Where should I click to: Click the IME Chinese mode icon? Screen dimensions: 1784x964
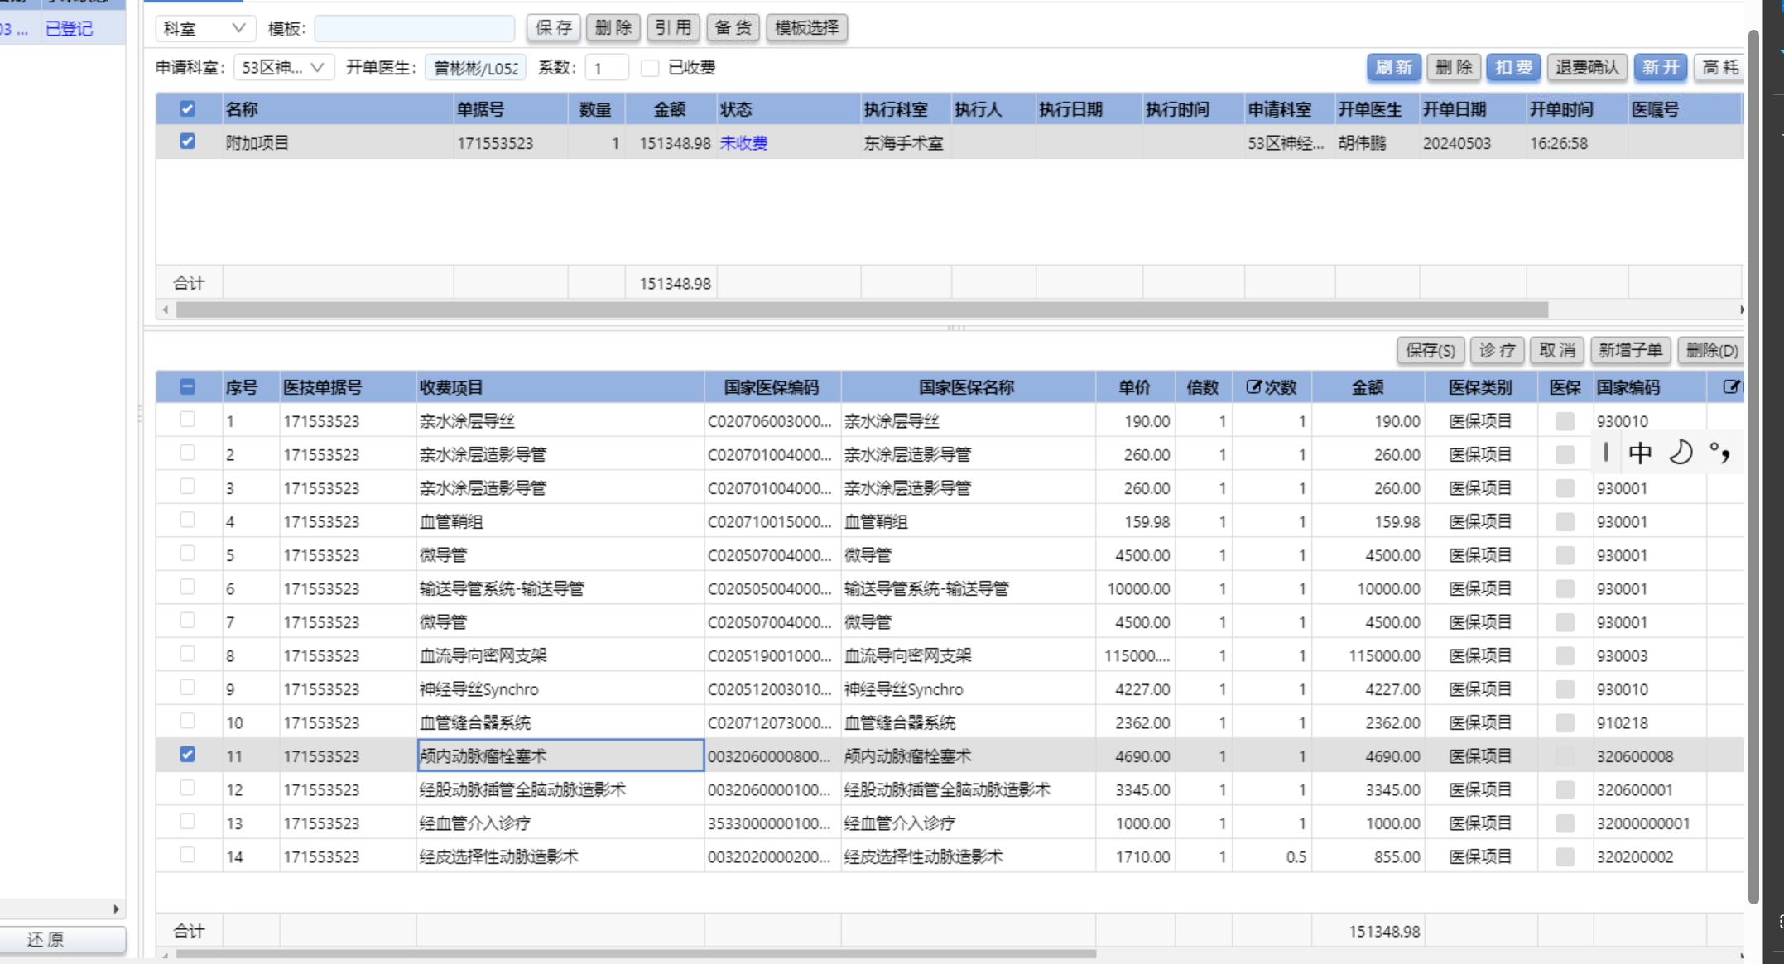coord(1639,453)
